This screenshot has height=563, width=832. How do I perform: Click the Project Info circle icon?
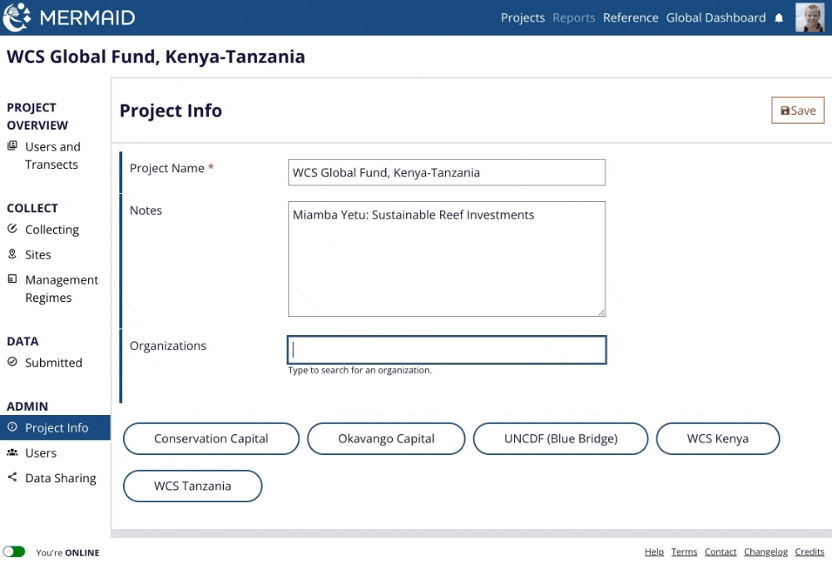12,427
